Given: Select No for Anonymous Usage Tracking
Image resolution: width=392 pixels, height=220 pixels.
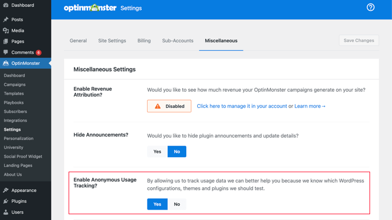Looking at the screenshot, I should click(x=177, y=204).
